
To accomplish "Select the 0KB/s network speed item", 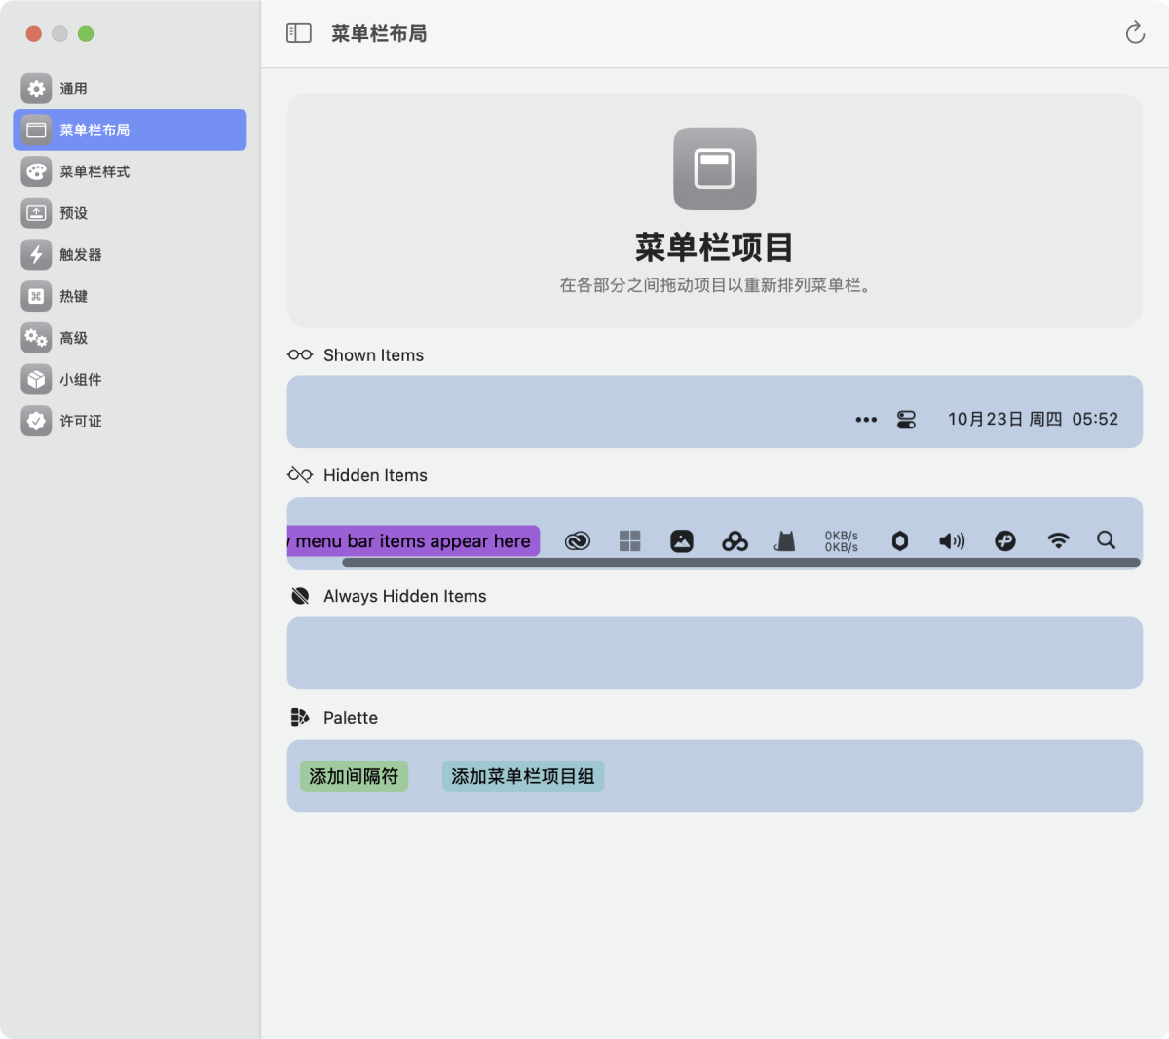I will point(842,541).
